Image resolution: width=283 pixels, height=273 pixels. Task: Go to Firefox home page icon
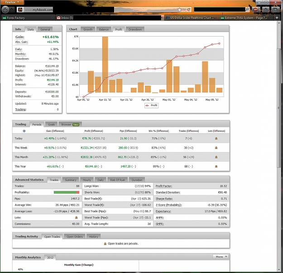266,9
